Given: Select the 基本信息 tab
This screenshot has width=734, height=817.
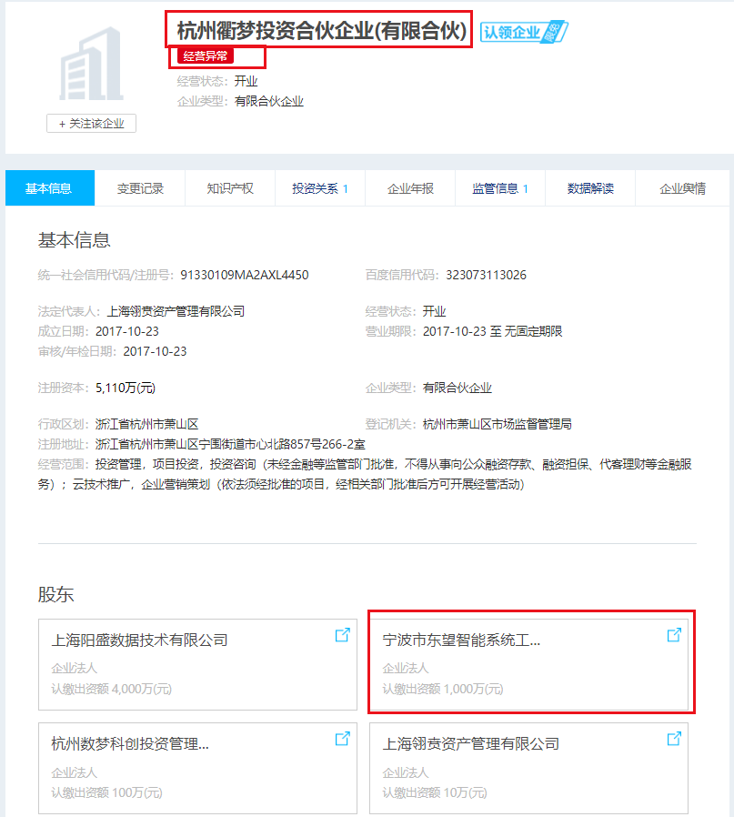Looking at the screenshot, I should pos(49,188).
